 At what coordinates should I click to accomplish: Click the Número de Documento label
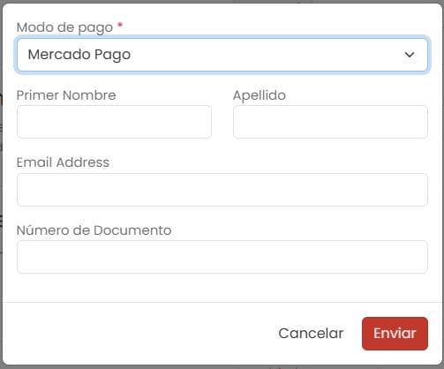(94, 230)
